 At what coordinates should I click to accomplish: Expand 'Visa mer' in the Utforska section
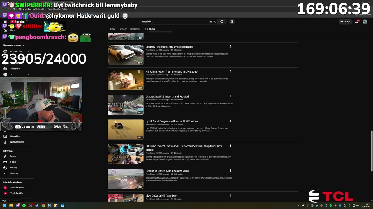[x=14, y=174]
